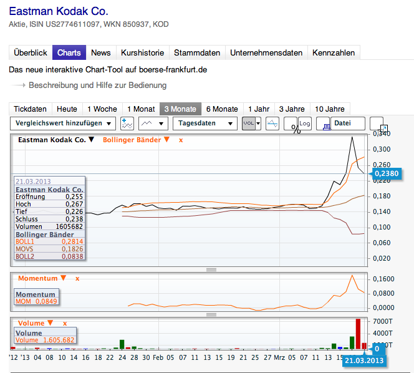Select the Charts tab
This screenshot has height=373, width=414.
(69, 52)
